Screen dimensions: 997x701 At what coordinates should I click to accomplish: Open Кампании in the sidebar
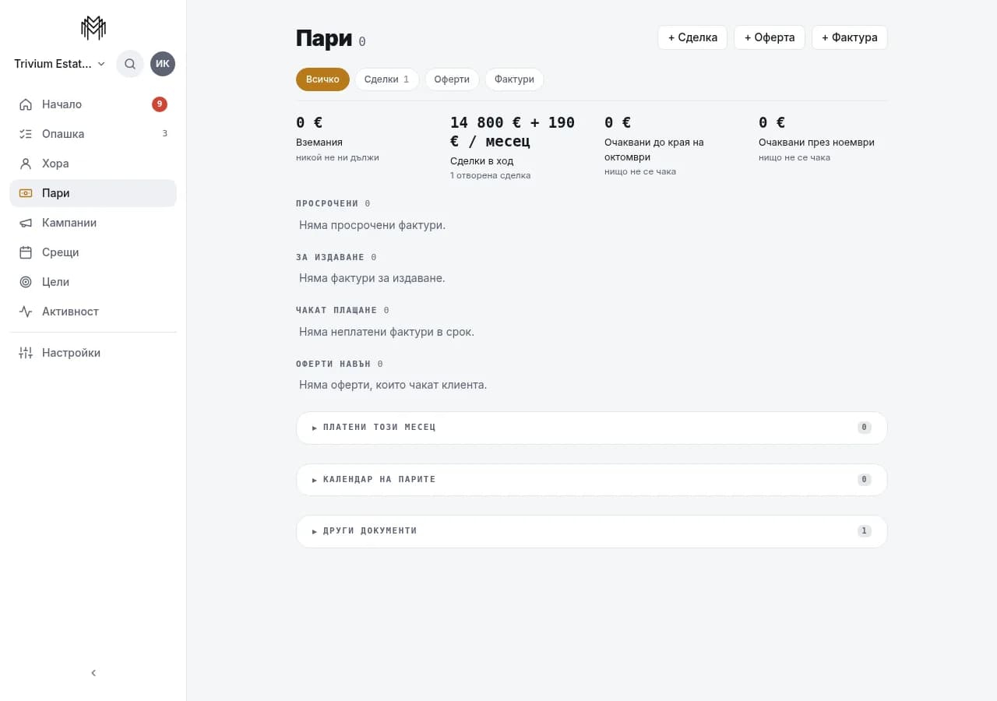93,223
